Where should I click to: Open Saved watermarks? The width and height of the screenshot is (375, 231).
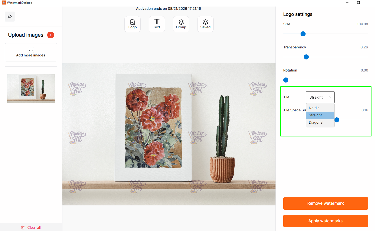[205, 24]
